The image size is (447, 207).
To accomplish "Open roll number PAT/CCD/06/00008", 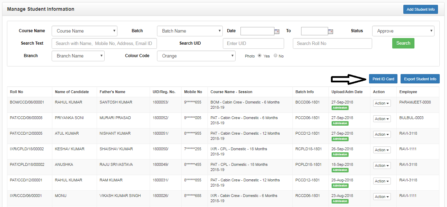I will click(26, 118).
